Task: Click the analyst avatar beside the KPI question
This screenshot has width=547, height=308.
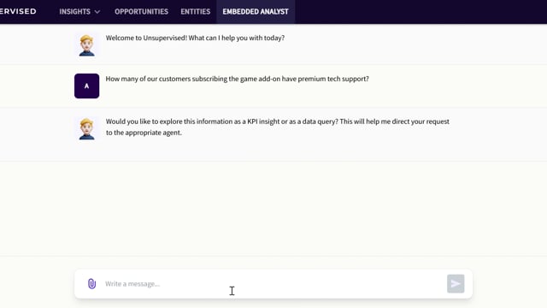Action: (86, 129)
